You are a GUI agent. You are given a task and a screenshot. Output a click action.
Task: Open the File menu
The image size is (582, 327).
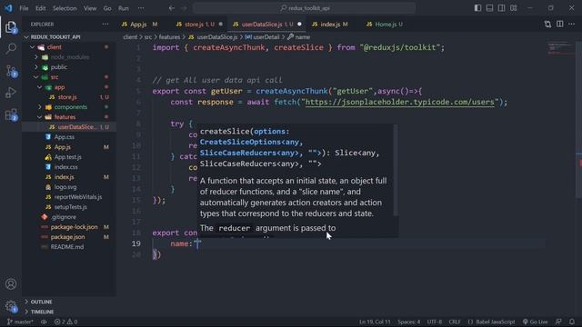pyautogui.click(x=24, y=8)
